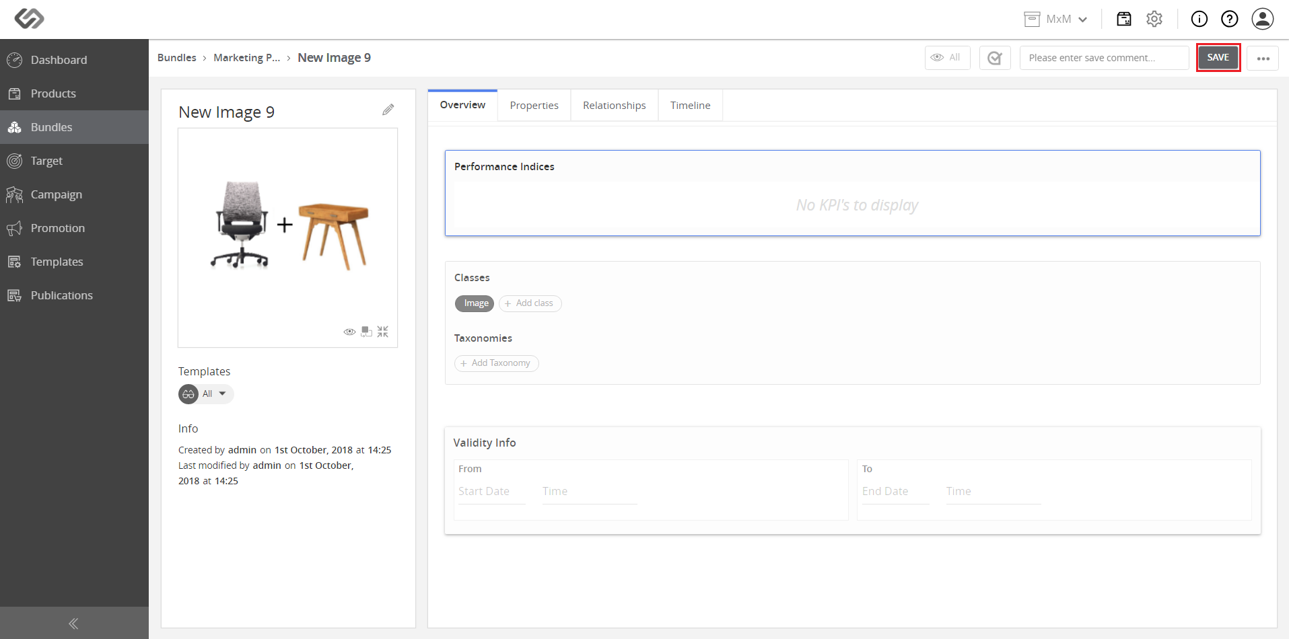Open the Relationships tab
This screenshot has width=1289, height=639.
pyautogui.click(x=615, y=106)
